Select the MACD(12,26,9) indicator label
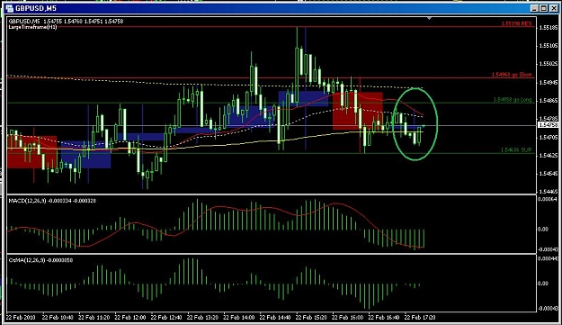The image size is (562, 325). click(27, 201)
